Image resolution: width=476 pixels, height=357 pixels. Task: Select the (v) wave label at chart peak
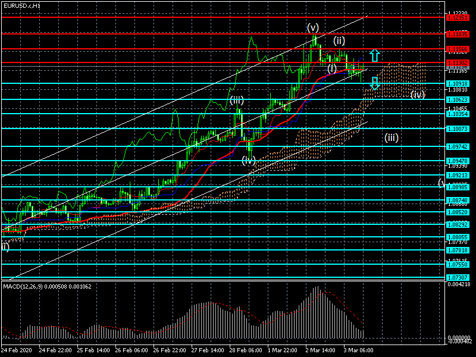click(x=313, y=27)
